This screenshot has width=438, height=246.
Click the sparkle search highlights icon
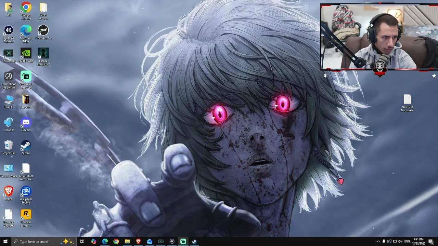point(67,242)
